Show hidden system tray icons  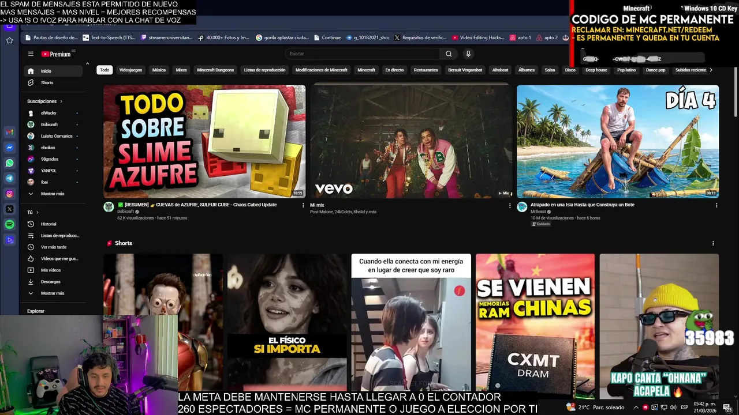click(x=636, y=407)
